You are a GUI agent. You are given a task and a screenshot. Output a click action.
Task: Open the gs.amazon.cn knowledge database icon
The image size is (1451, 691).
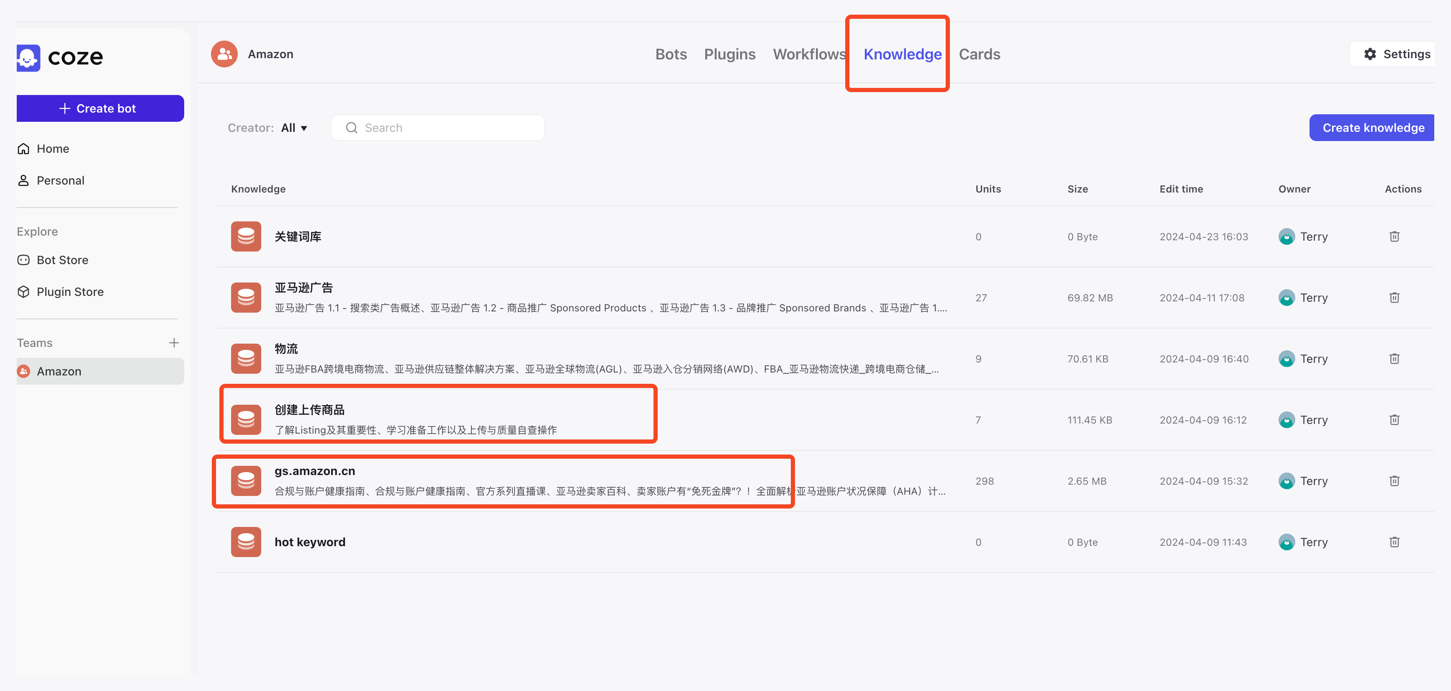(x=246, y=481)
